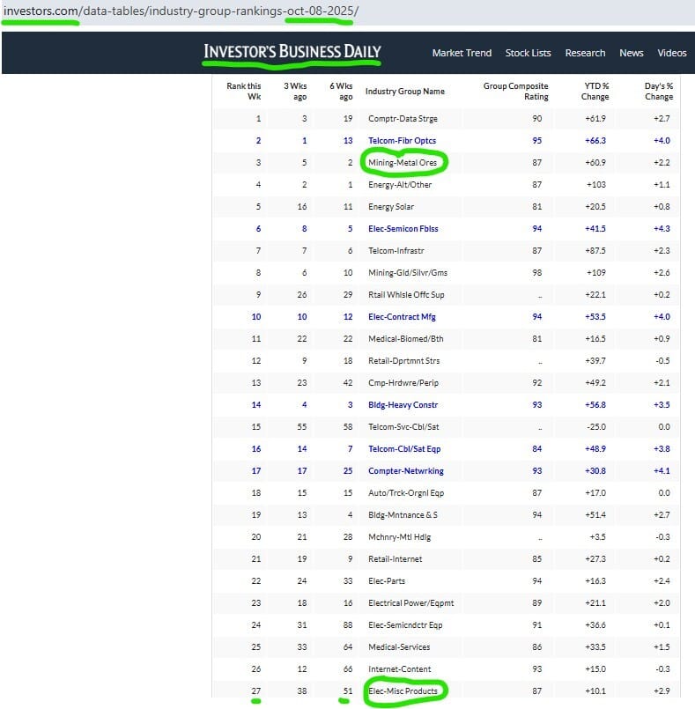Screen dimensions: 695x709
Task: Open the Market Trend menu
Action: pos(462,53)
